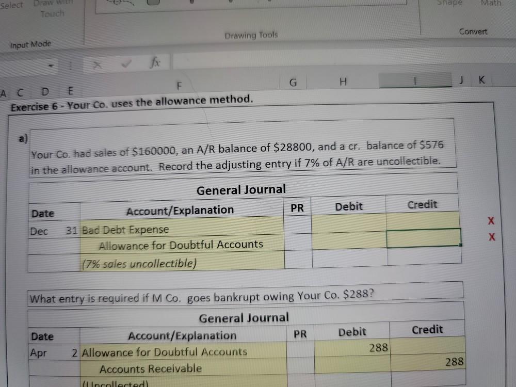Select column C header

[x=20, y=92]
